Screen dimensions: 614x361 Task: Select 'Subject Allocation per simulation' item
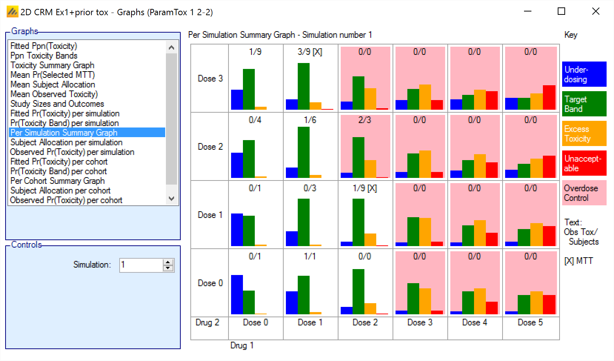pyautogui.click(x=66, y=142)
